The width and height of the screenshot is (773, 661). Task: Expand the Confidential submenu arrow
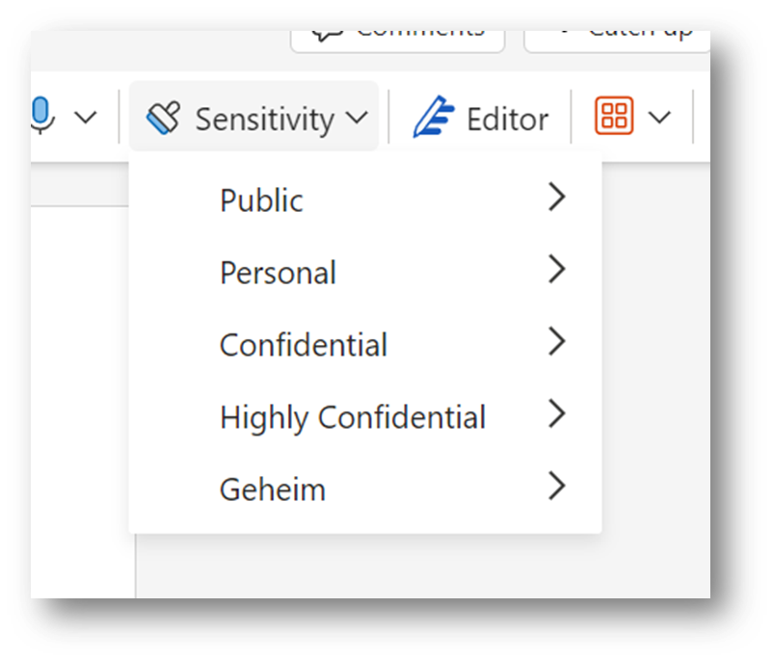tap(555, 342)
